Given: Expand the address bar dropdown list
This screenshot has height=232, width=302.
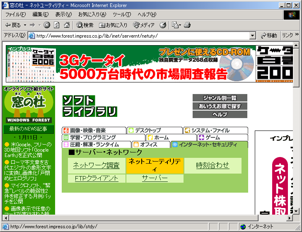Looking at the screenshot, I should tap(253, 36).
